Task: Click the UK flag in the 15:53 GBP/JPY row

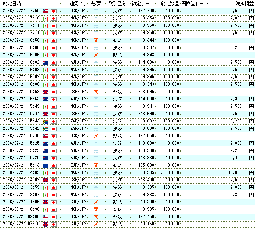Action: (45, 92)
